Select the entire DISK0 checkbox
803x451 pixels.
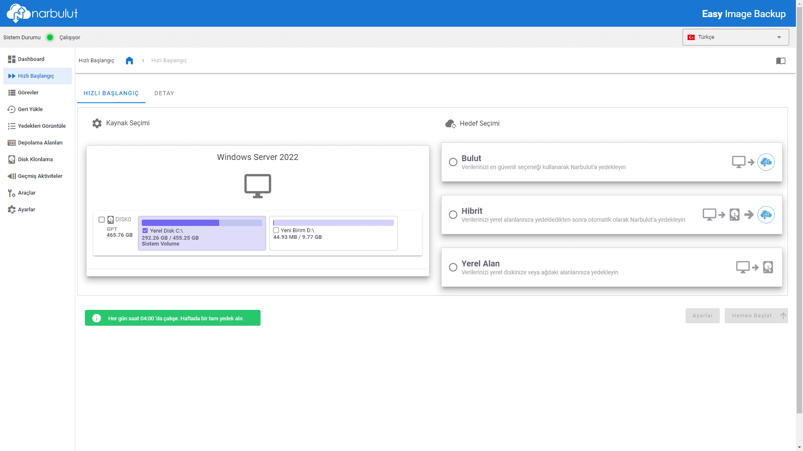pos(102,220)
